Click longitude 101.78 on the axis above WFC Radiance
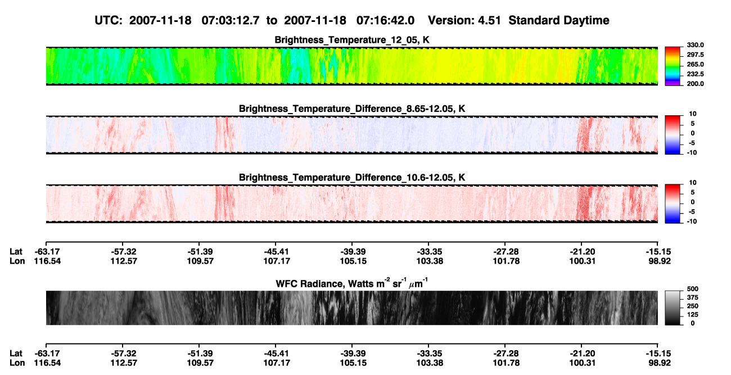Viewport: 731px width, 375px height. click(x=505, y=261)
